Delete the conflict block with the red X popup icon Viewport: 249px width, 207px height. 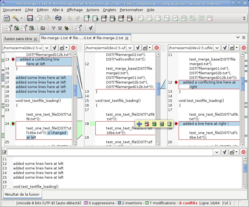click(x=147, y=124)
